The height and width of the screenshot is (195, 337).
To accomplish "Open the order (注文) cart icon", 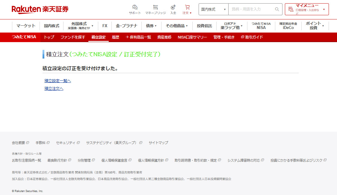I will [187, 7].
